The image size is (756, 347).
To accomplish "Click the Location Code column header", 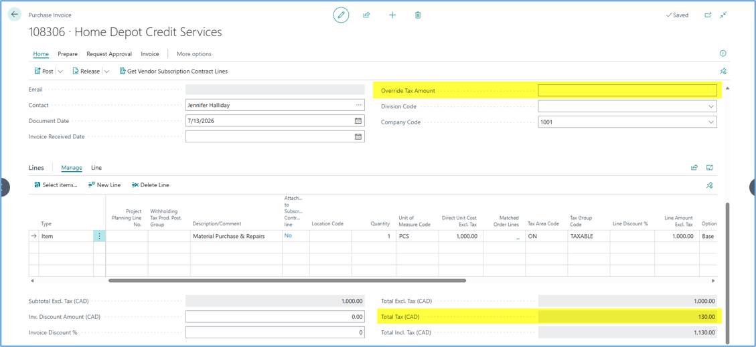I will pyautogui.click(x=327, y=224).
